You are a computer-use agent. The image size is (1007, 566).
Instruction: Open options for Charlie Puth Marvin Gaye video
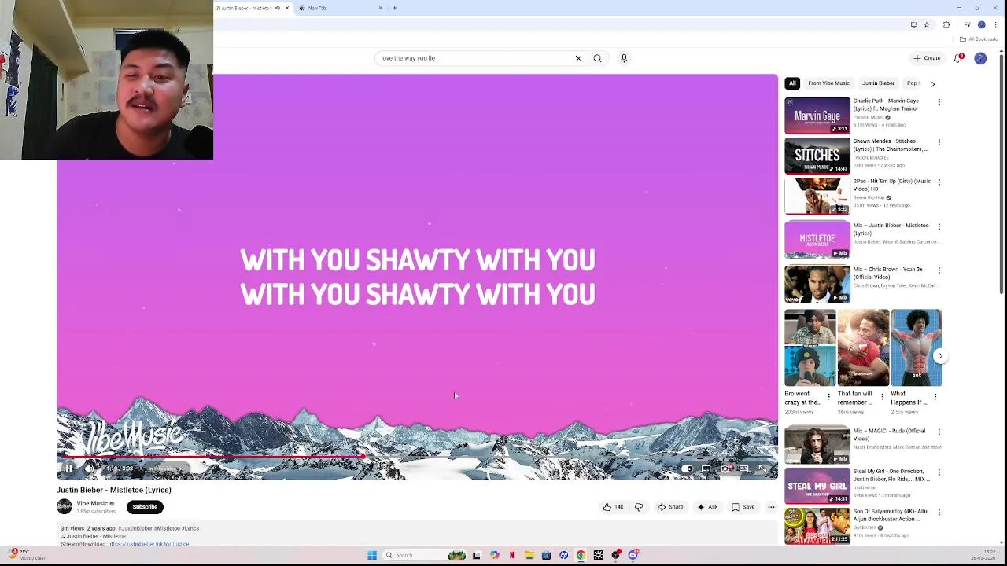tap(939, 102)
